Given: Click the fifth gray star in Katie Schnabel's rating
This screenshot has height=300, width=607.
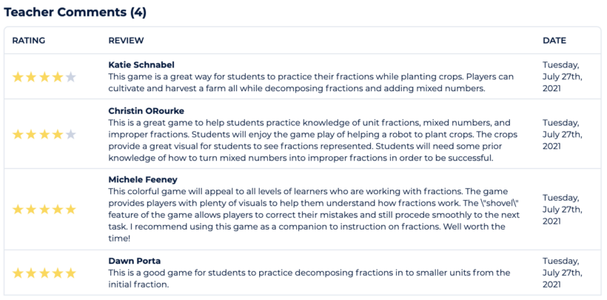Looking at the screenshot, I should click(x=70, y=76).
